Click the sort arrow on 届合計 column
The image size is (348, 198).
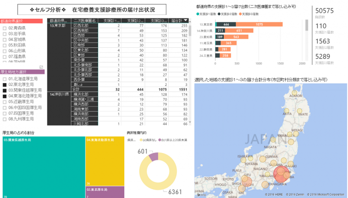coord(186,21)
